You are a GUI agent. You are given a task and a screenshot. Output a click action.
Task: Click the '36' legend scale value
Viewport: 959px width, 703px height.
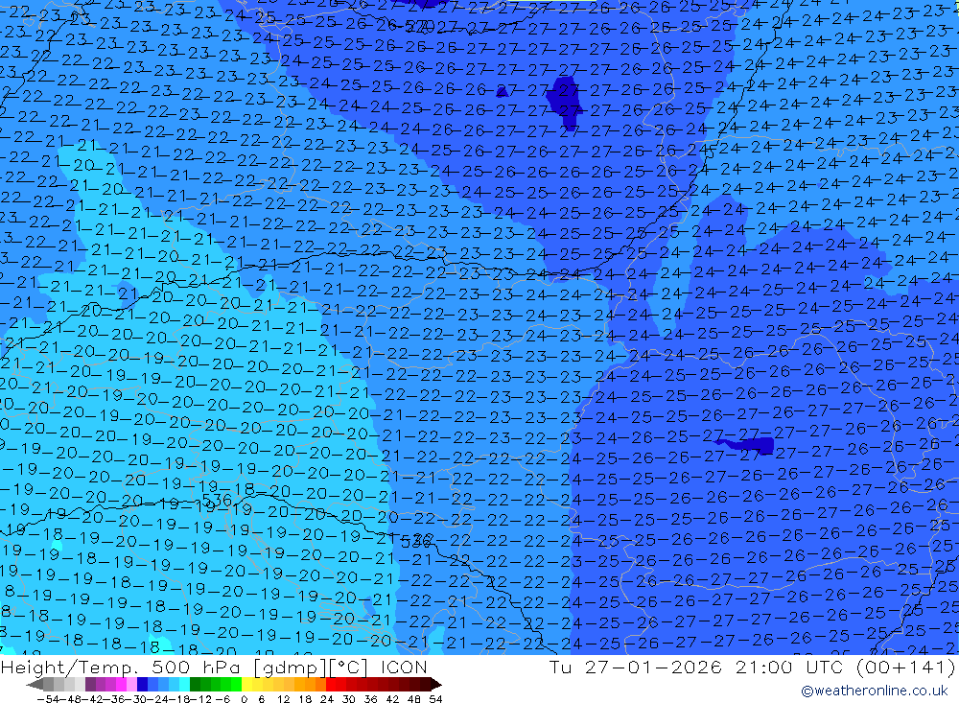coord(370,699)
